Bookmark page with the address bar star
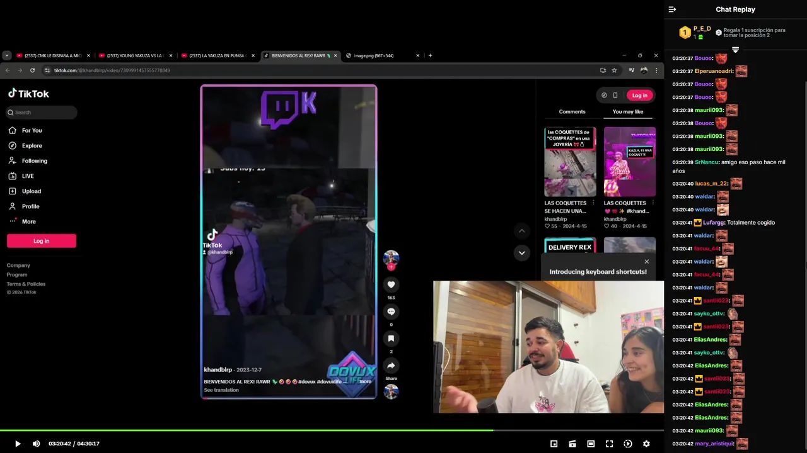The image size is (807, 453). point(614,70)
